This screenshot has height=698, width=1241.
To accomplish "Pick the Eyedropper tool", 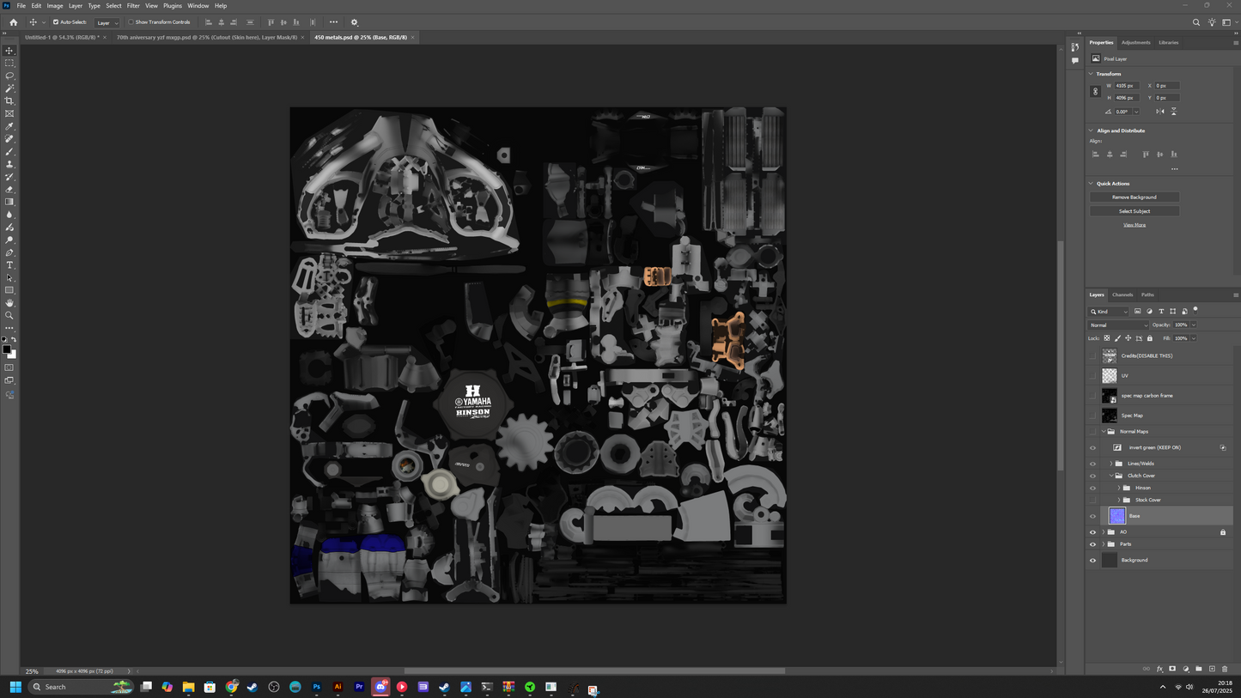I will click(9, 126).
